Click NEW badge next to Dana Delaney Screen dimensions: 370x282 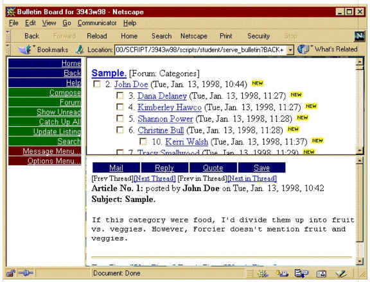point(296,95)
